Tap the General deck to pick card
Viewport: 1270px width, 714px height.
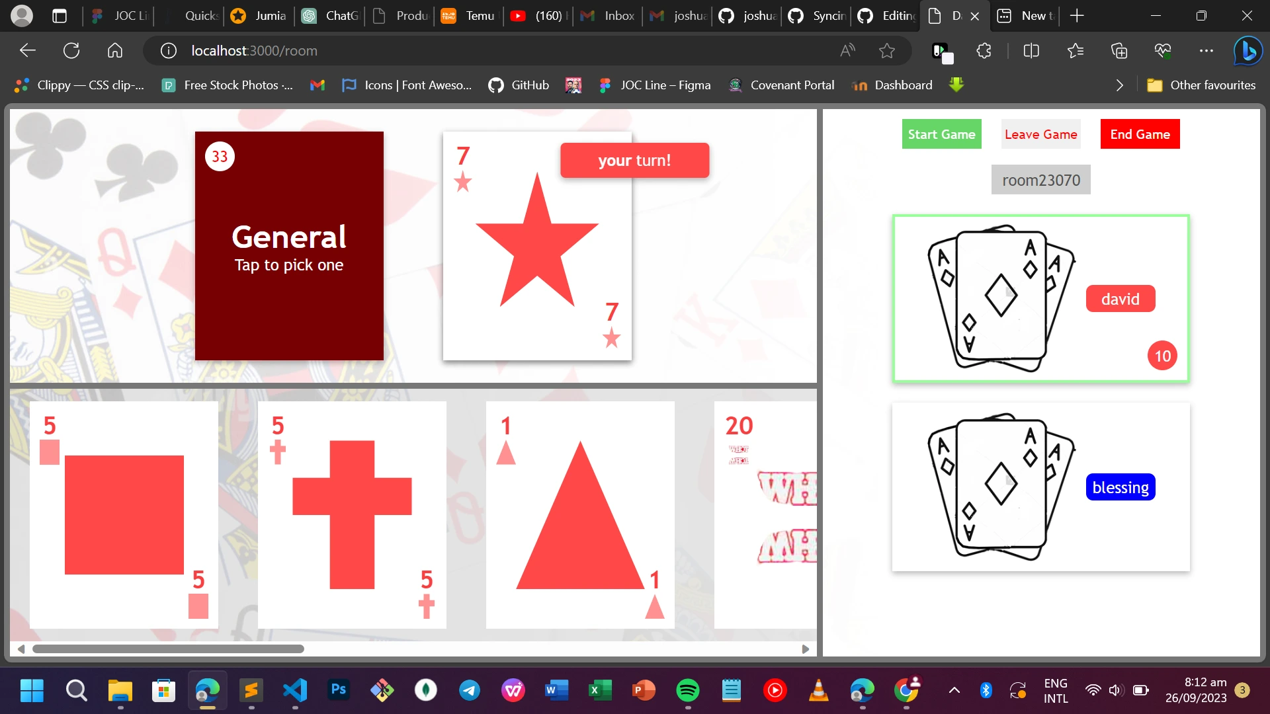(289, 246)
